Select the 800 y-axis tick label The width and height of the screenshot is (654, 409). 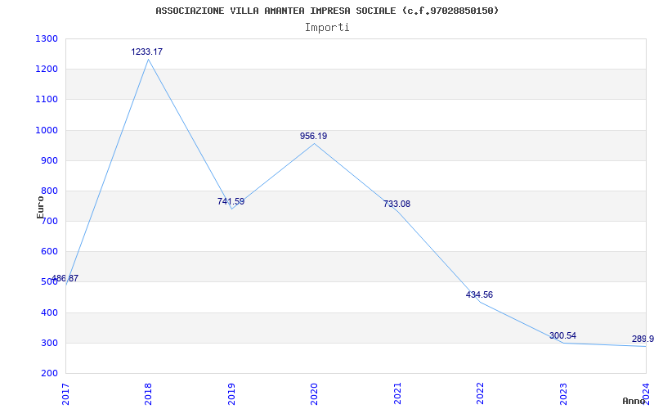tap(49, 191)
